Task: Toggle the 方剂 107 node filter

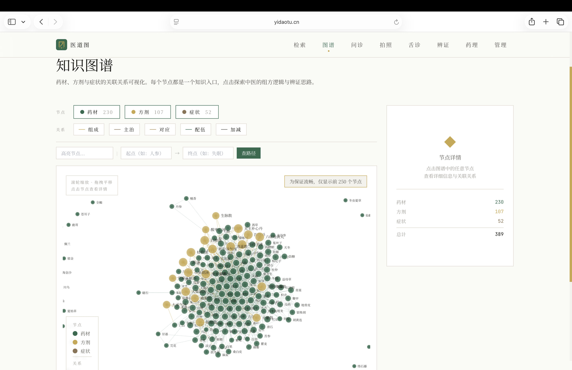Action: [x=148, y=112]
